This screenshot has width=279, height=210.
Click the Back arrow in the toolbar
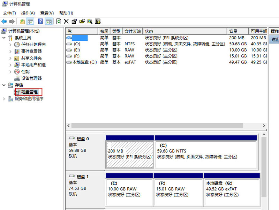click(x=4, y=22)
